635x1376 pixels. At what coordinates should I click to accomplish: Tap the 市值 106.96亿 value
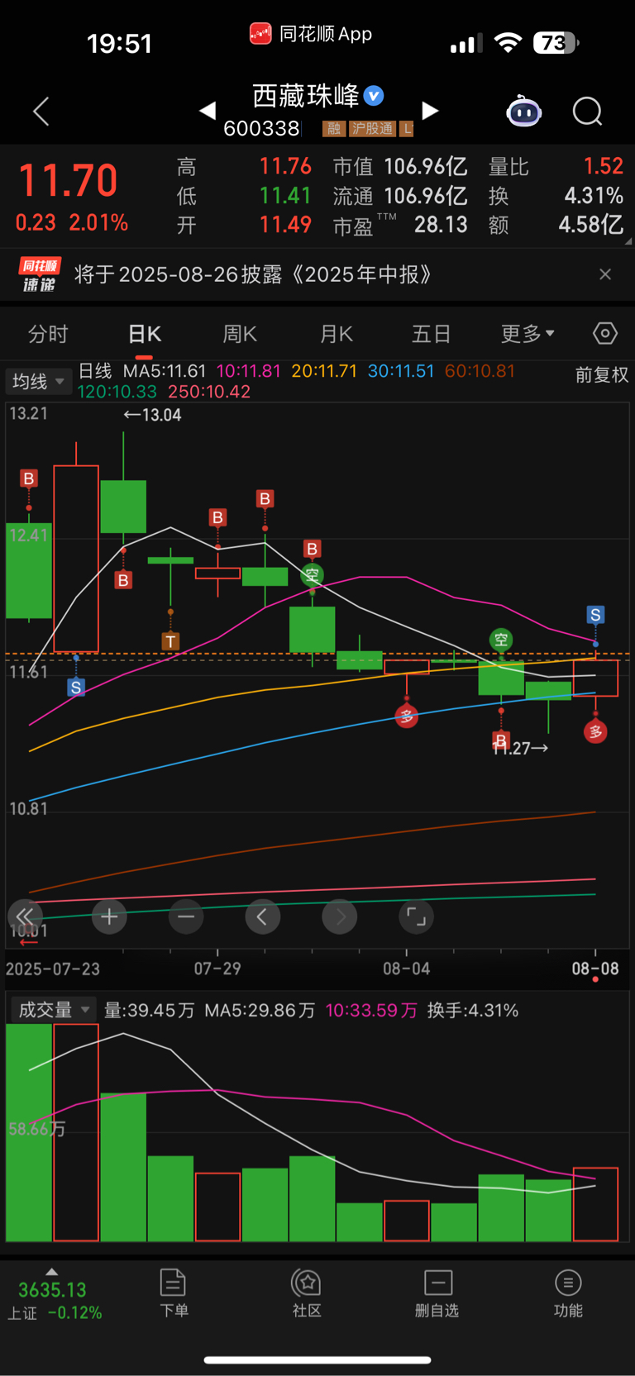point(426,167)
